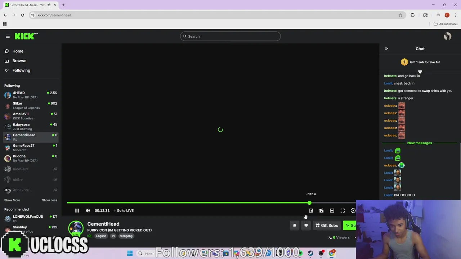Click the New messages divider in chat
Screen dimensions: 461x259
[420, 143]
